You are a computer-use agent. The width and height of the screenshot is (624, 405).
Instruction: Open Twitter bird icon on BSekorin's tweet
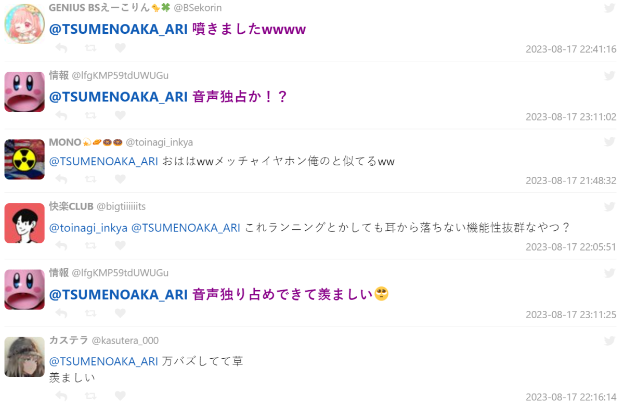point(609,8)
